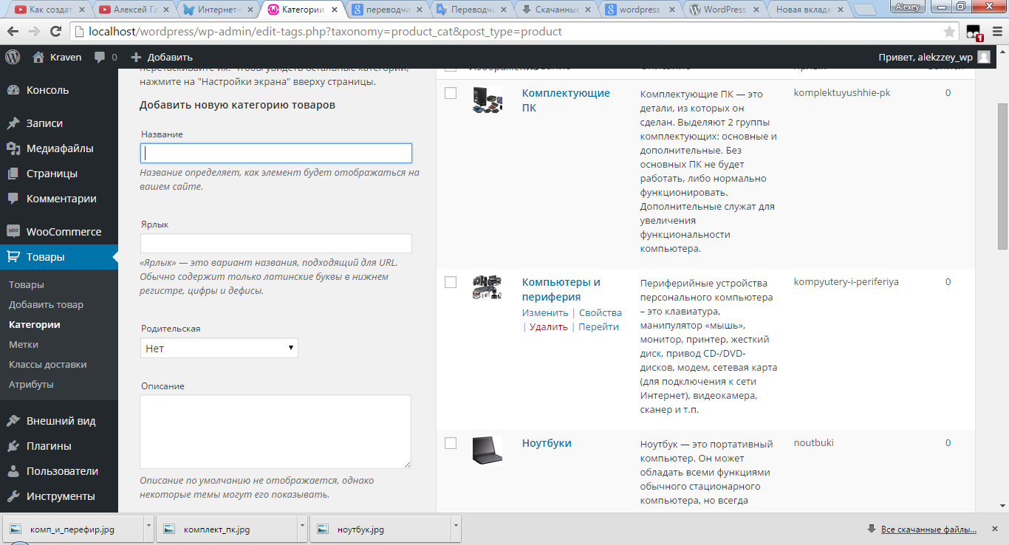Click the Добавить plus in admin bar

[162, 57]
